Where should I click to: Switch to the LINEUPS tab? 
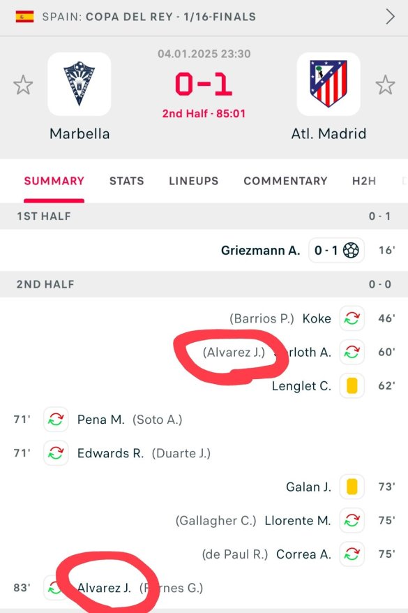point(194,181)
